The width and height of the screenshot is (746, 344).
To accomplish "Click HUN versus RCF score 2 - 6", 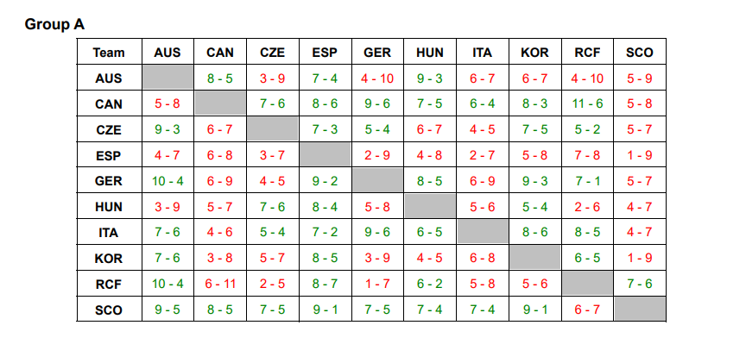I will point(587,207).
